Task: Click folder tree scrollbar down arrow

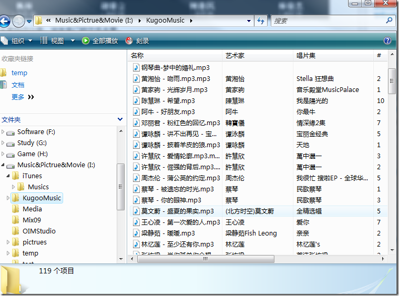Action: pyautogui.click(x=121, y=259)
